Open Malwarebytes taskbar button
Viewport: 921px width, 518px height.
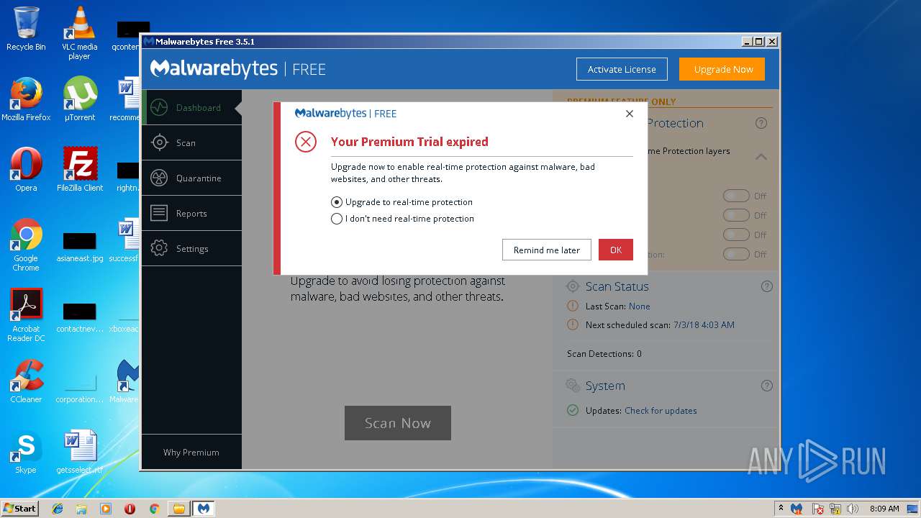pyautogui.click(x=204, y=509)
